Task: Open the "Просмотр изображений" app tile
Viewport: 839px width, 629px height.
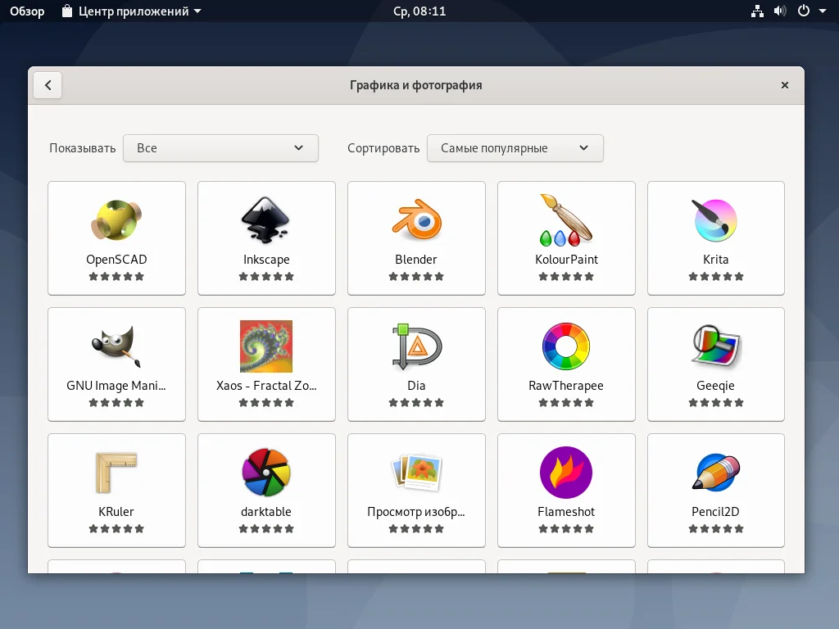Action: [416, 490]
